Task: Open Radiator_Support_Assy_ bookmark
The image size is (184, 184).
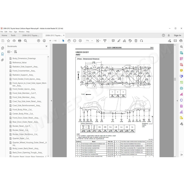Action: coord(23,75)
